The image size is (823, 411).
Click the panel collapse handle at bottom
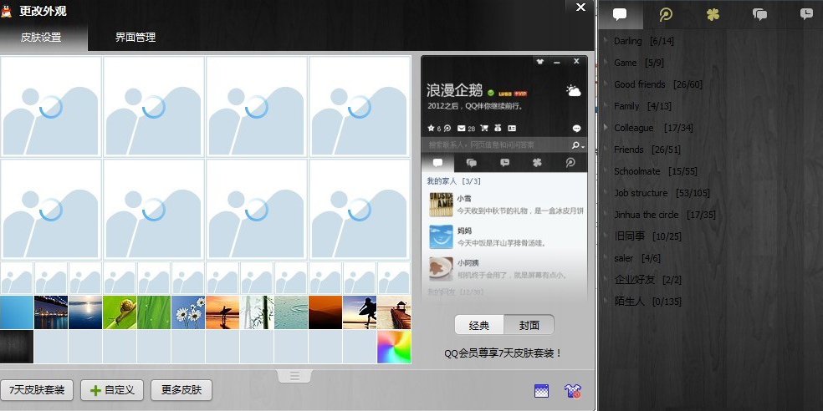pos(294,376)
